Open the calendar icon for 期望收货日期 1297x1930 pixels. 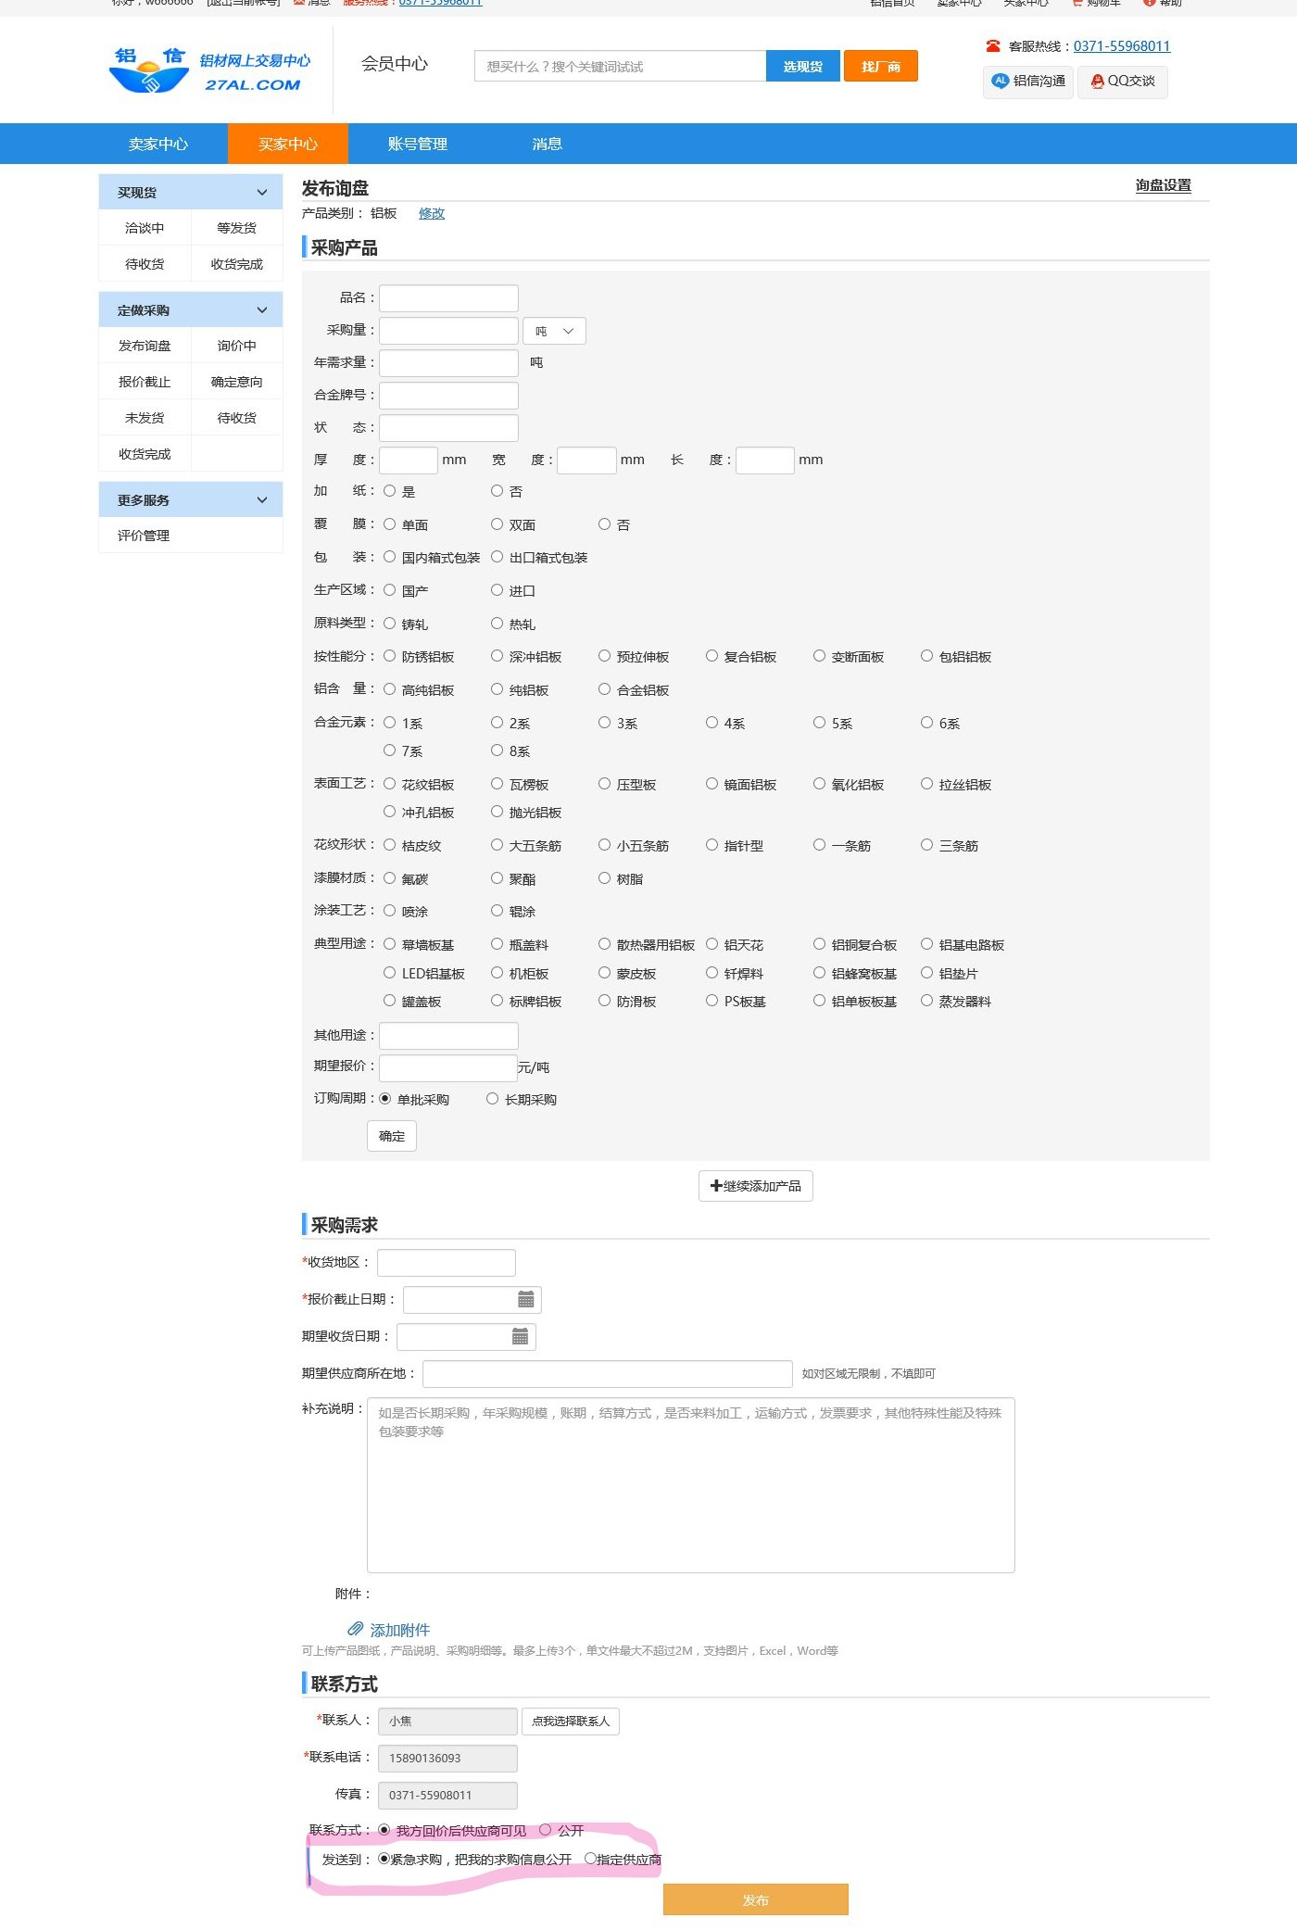[x=520, y=1336]
